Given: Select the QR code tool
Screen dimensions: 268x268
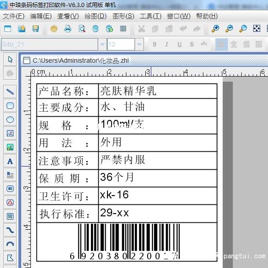Looking at the screenshot, I should tap(10, 216).
